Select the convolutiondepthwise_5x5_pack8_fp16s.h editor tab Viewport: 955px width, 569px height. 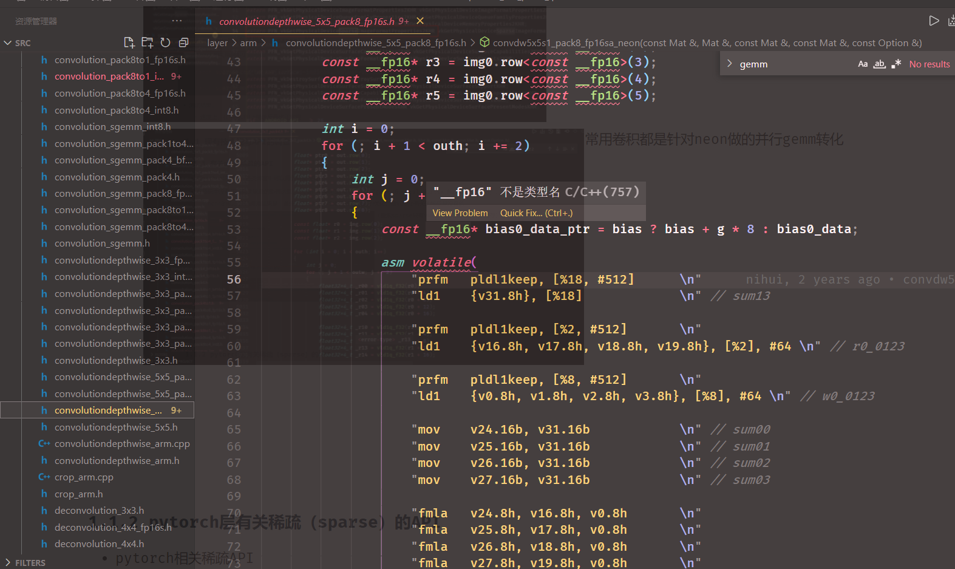[x=313, y=21]
